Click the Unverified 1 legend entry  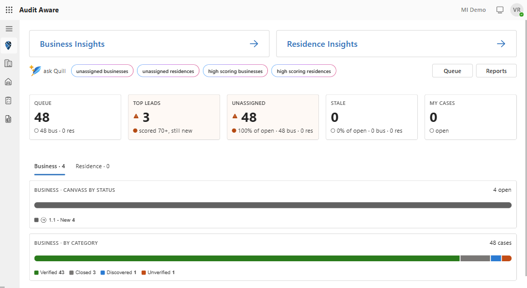coord(158,273)
